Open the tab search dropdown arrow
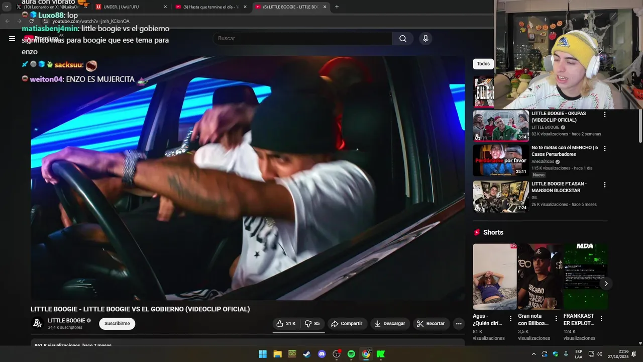The image size is (643, 362). click(7, 7)
